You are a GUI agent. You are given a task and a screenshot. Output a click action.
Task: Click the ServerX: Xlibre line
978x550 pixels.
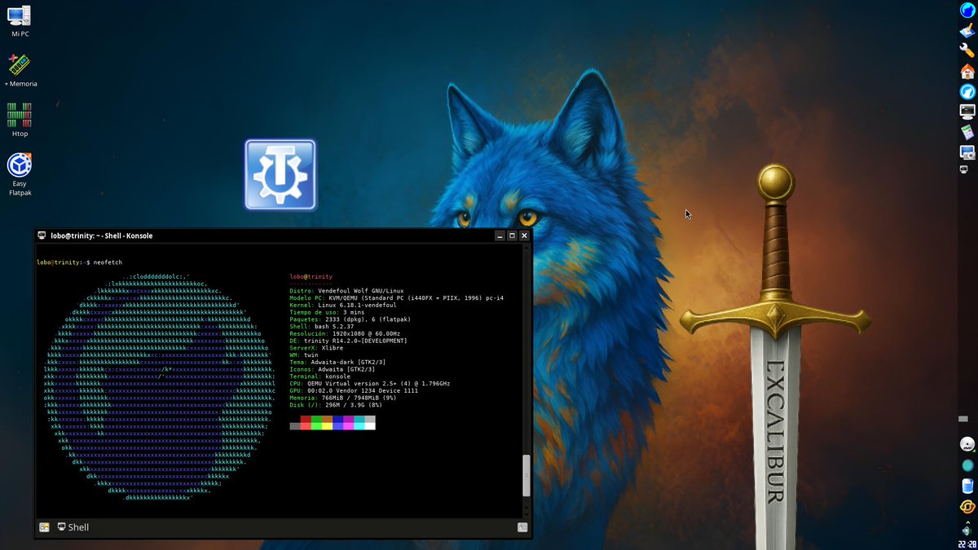(x=317, y=348)
